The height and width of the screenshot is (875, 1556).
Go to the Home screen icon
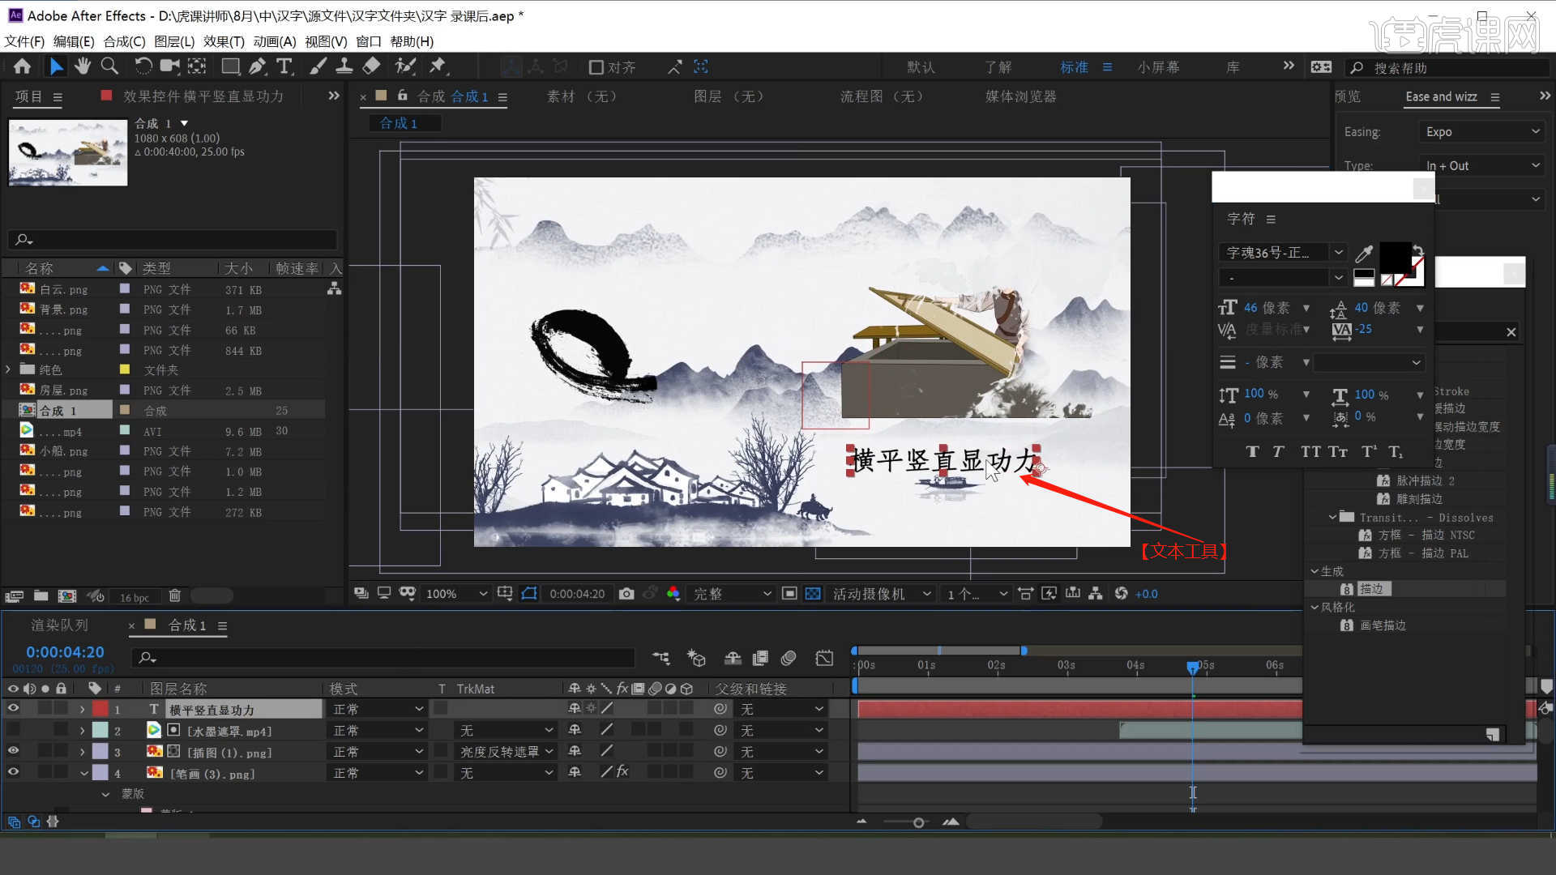point(22,66)
